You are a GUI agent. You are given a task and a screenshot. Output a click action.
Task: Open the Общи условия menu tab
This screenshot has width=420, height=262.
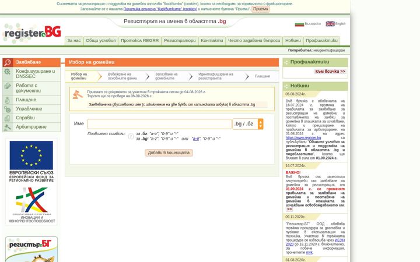(101, 41)
